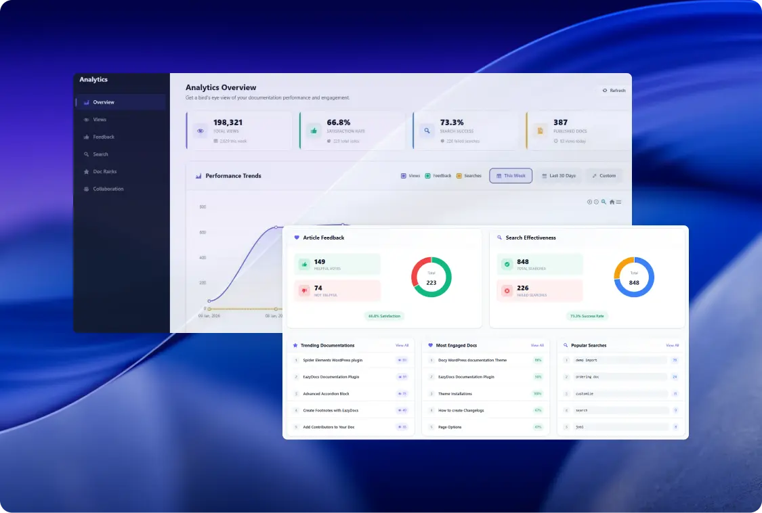
Task: Select the Last 30 Days range
Action: pyautogui.click(x=559, y=176)
